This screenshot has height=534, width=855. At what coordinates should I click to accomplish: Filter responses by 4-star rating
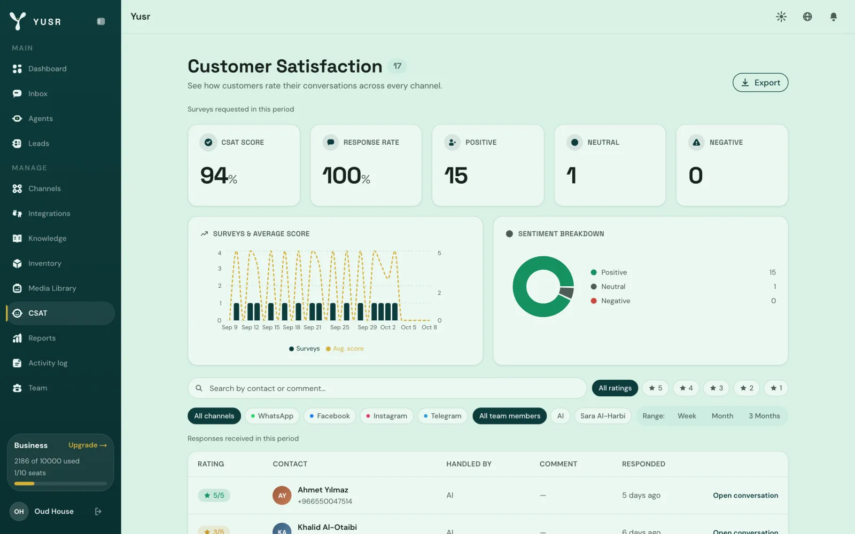[686, 388]
